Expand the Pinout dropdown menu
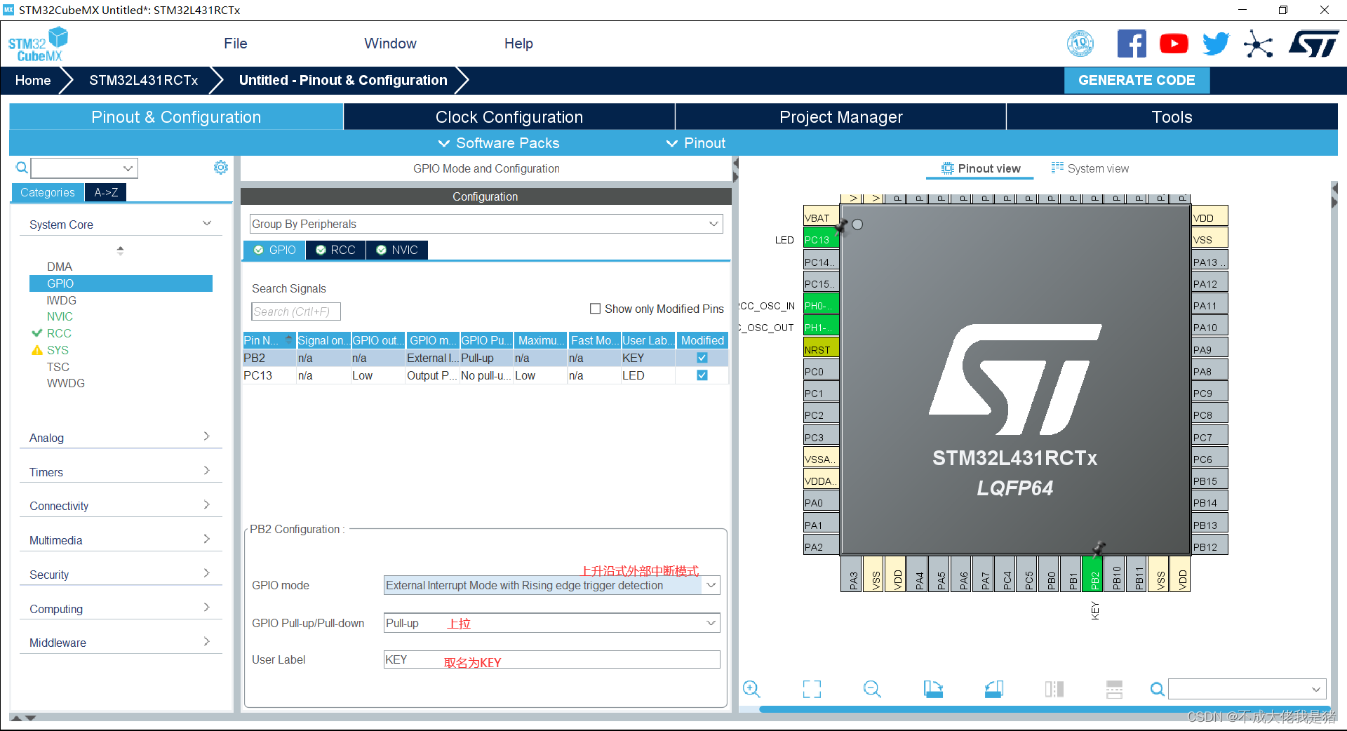This screenshot has height=731, width=1347. [x=696, y=143]
